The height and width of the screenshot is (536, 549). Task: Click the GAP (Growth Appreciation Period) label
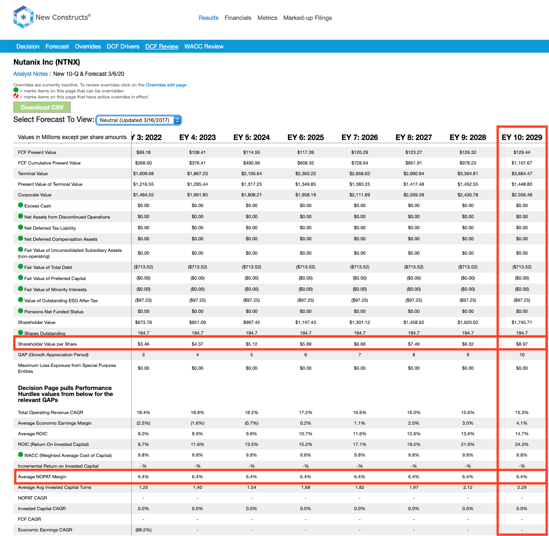click(x=53, y=355)
